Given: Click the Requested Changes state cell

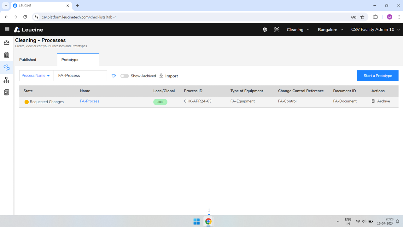Looking at the screenshot, I should pyautogui.click(x=44, y=102).
